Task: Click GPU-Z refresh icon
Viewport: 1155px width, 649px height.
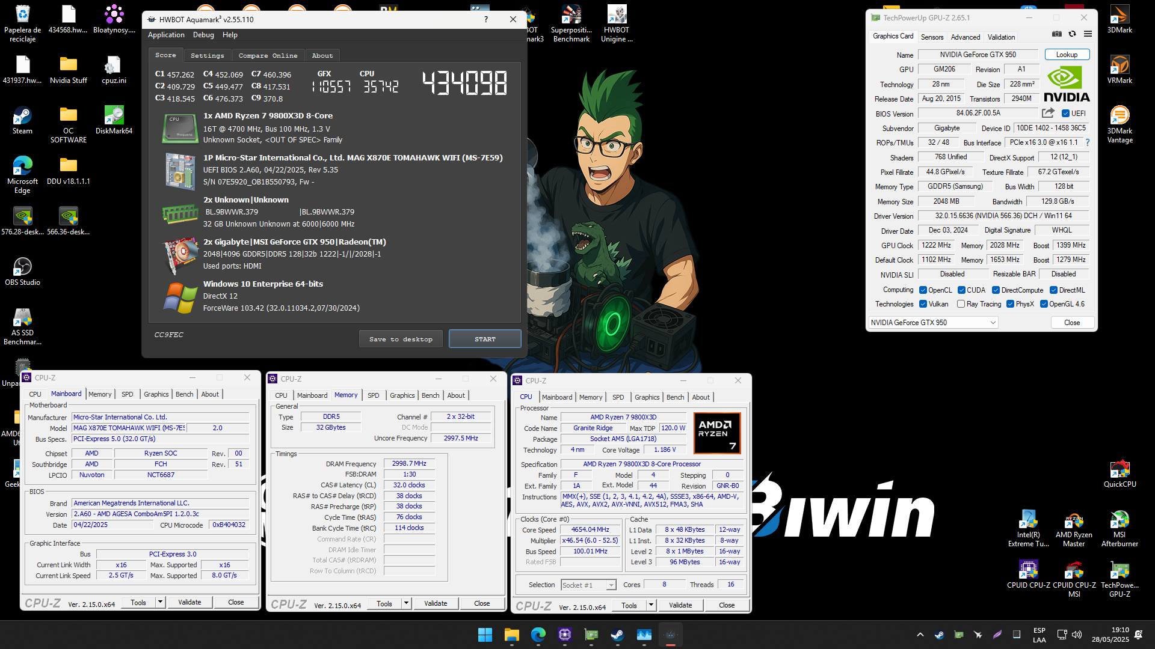Action: point(1072,34)
